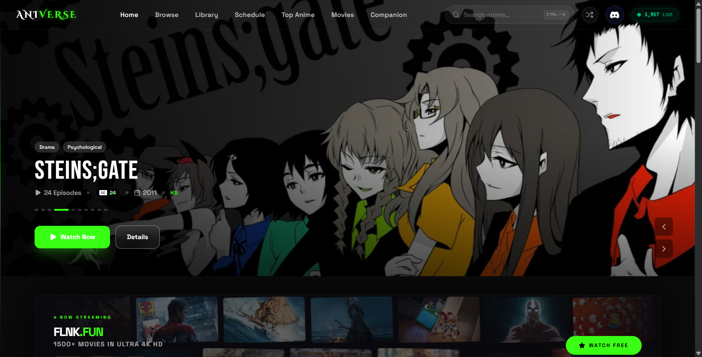Start watching Steins;Gate with Watch Now
This screenshot has width=702, height=357.
72,237
